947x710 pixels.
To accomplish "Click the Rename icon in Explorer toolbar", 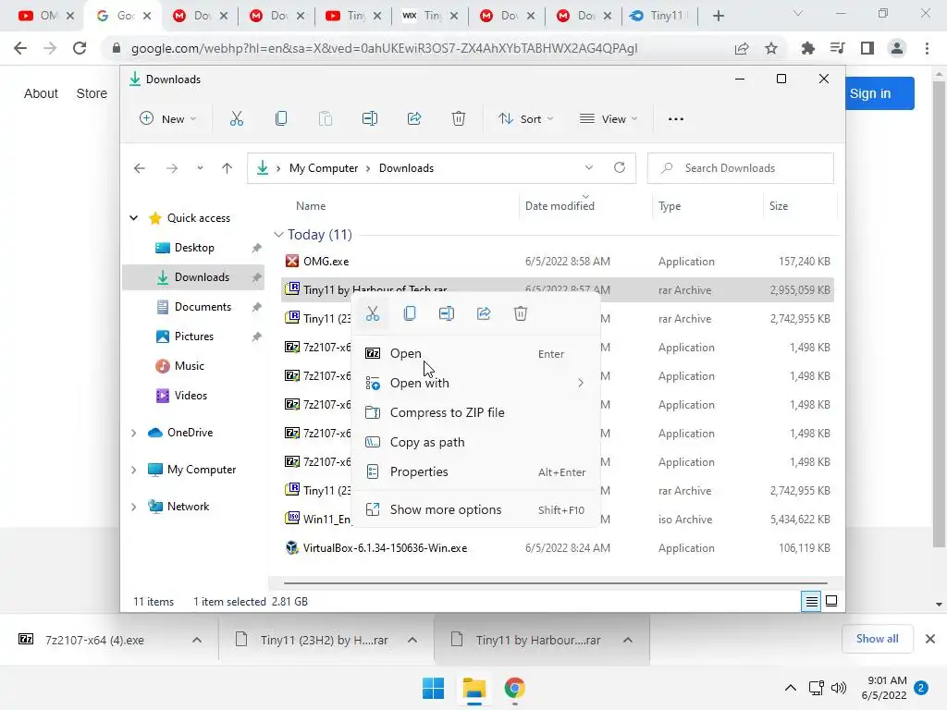I will click(x=370, y=119).
